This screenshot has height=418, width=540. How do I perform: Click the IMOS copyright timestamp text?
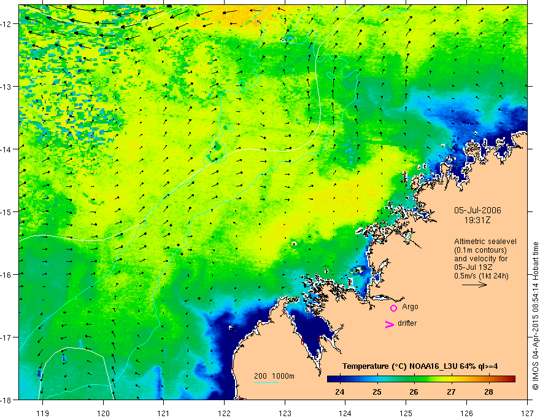click(535, 317)
